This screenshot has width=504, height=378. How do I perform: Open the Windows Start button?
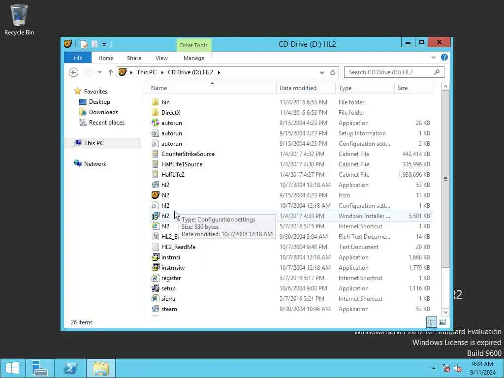pyautogui.click(x=12, y=368)
